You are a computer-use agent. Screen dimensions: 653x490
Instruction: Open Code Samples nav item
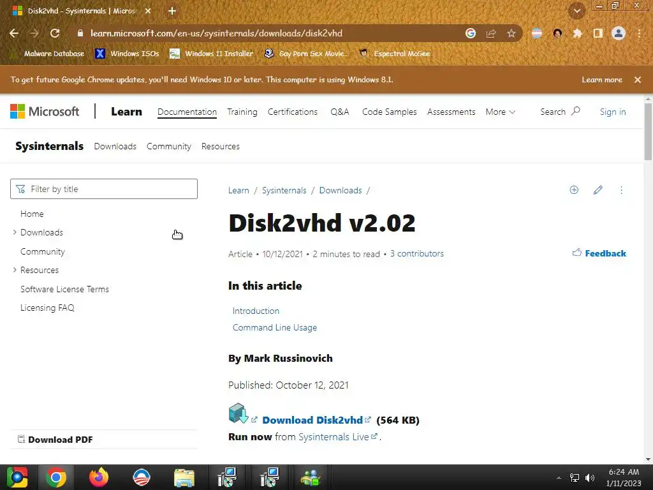(x=389, y=112)
